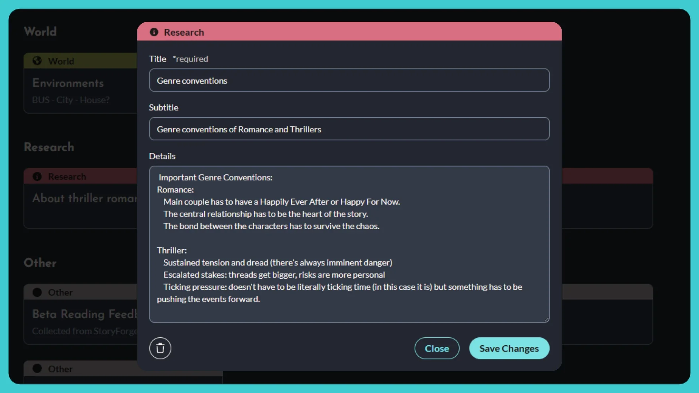Click into the Title input field
The height and width of the screenshot is (393, 699).
pyautogui.click(x=349, y=80)
